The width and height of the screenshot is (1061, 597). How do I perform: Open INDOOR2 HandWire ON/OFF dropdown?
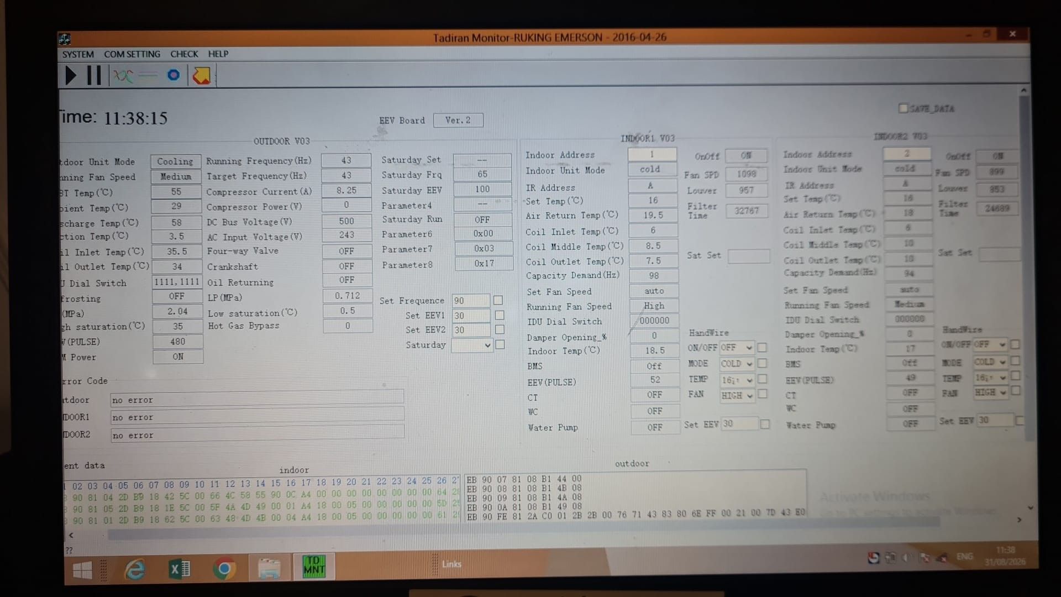990,344
